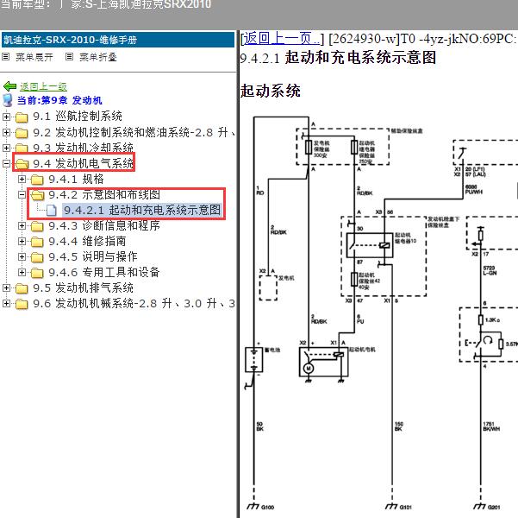This screenshot has width=518, height=518.
Task: Click open folder icon for 9.4.2 示意图和布线图
Action: [x=37, y=195]
